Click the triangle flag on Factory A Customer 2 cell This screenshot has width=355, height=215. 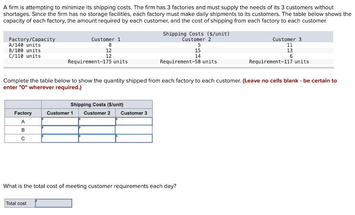click(80, 119)
